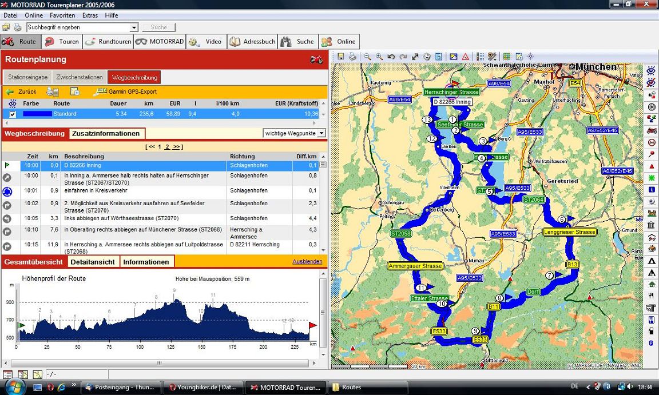Switch to the Detailansicht tab
Image resolution: width=659 pixels, height=395 pixels.
(x=93, y=262)
